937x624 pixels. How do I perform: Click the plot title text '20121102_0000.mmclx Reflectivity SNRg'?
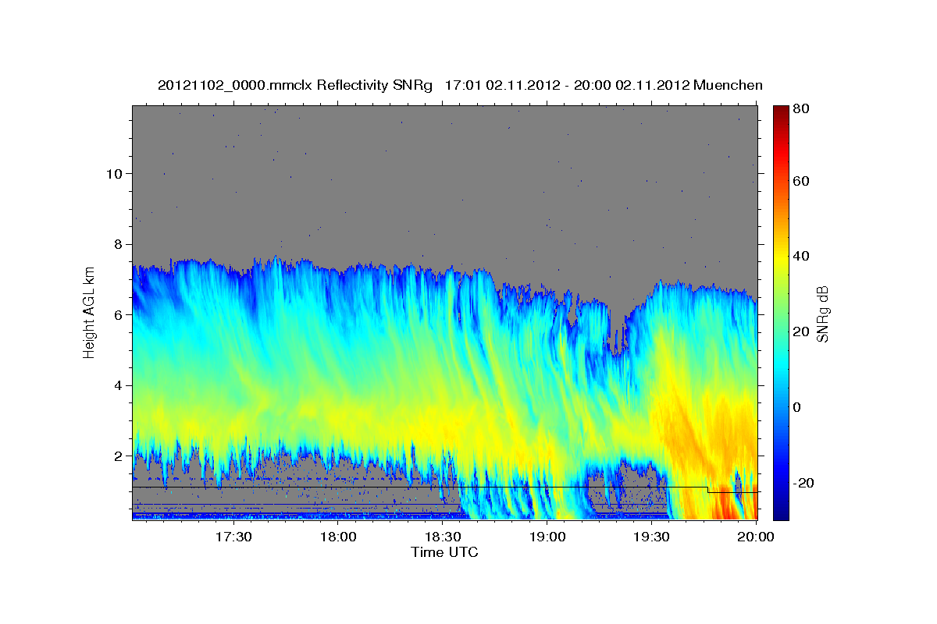pyautogui.click(x=295, y=85)
